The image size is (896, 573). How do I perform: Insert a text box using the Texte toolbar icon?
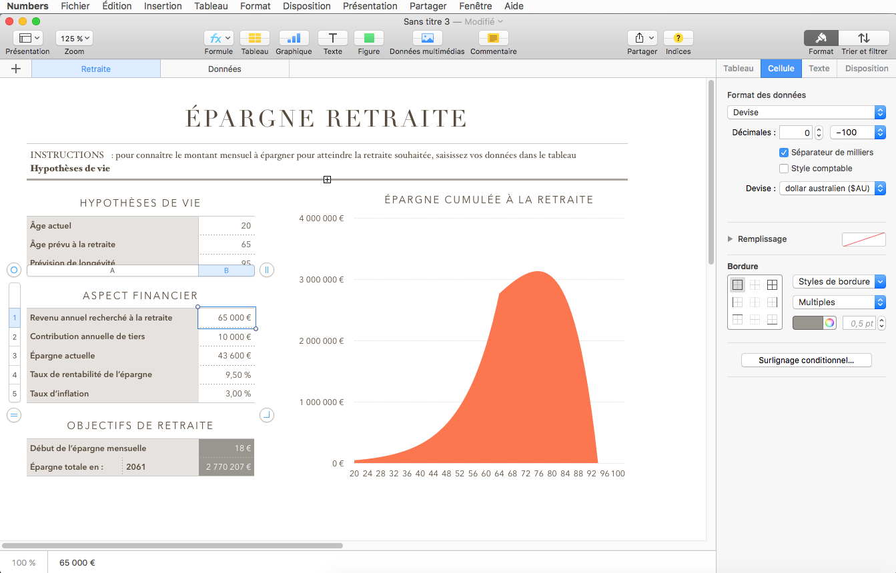coord(332,38)
